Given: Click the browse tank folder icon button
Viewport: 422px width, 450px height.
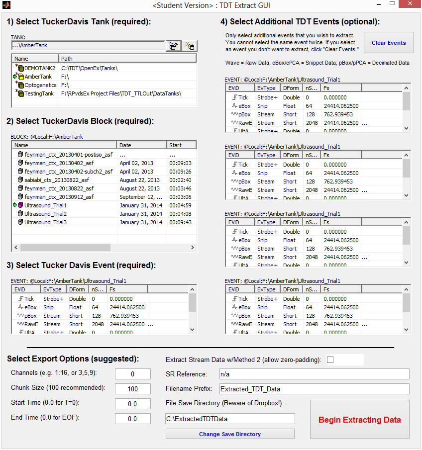Looking at the screenshot, I should coord(174,46).
